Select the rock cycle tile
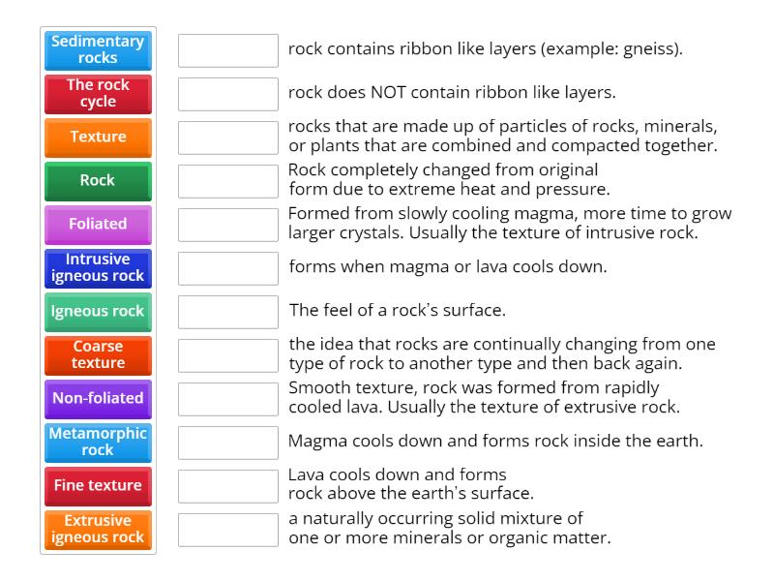 (97, 94)
